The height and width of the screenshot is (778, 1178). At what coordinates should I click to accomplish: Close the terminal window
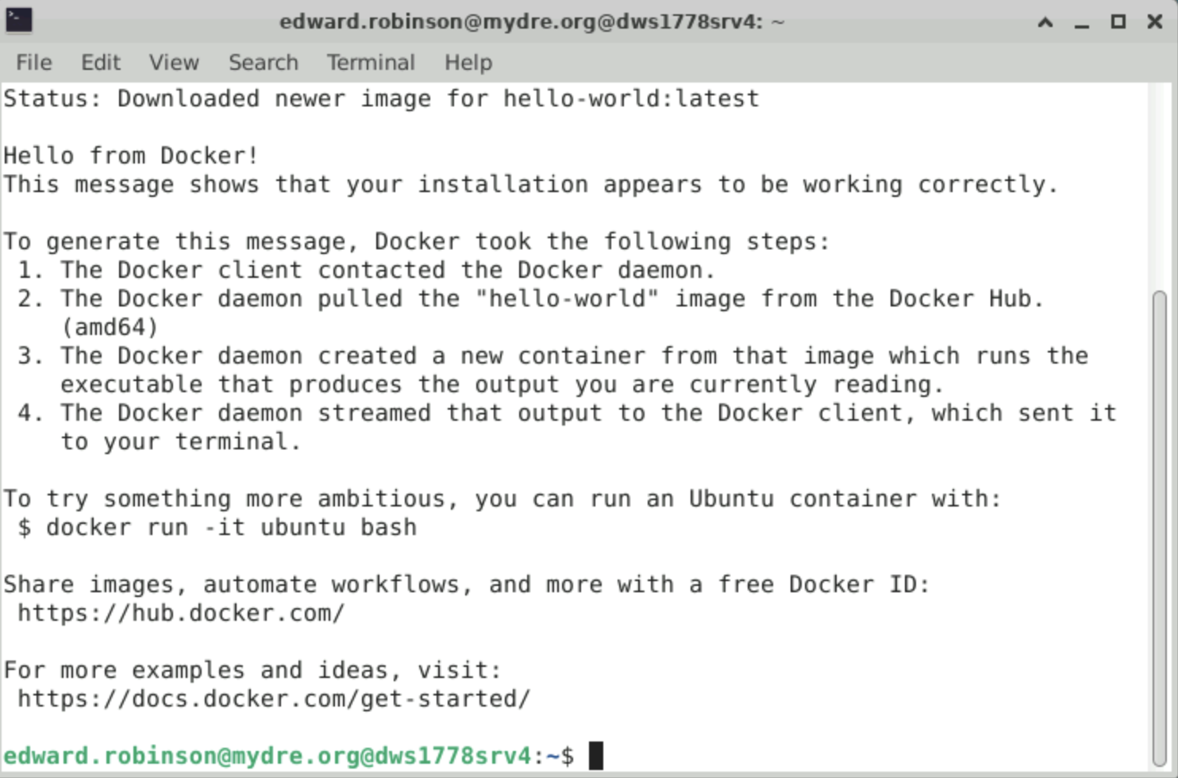(1155, 21)
